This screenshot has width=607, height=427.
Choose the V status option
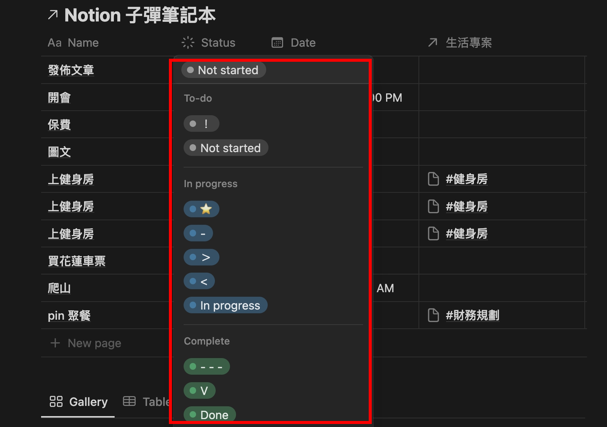(x=199, y=390)
